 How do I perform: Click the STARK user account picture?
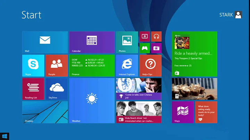(x=238, y=15)
